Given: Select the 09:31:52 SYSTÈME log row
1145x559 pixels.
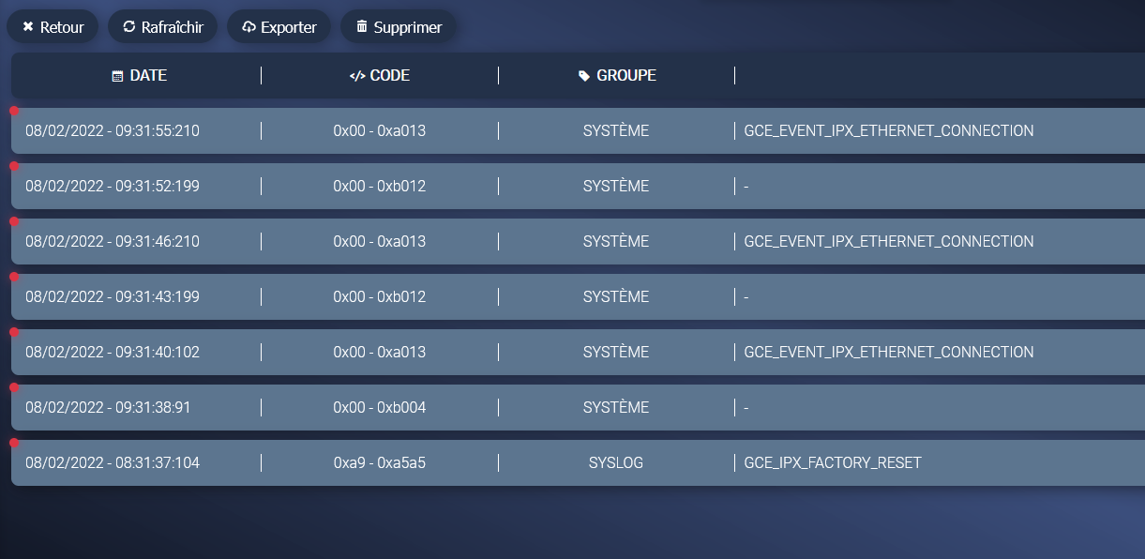Looking at the screenshot, I should (563, 186).
